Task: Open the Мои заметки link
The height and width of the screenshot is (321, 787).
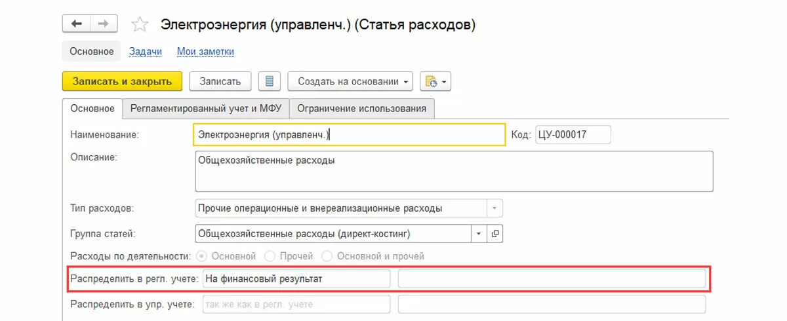Action: pos(205,51)
